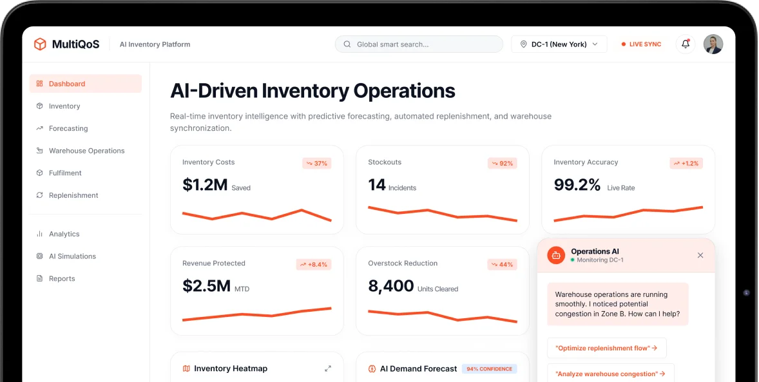Image resolution: width=759 pixels, height=382 pixels.
Task: Open Replenishment in the sidebar
Action: 86,195
